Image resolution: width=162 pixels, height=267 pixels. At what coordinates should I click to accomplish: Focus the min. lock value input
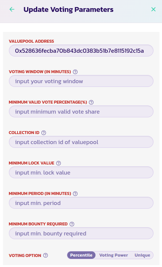81,173
